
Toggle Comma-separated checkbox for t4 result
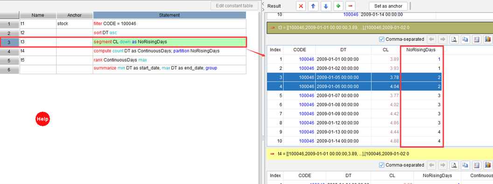click(382, 165)
